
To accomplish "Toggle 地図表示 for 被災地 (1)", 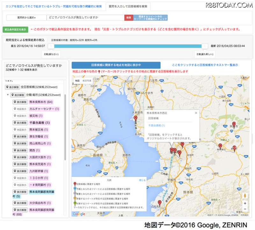I will pos(20,116).
